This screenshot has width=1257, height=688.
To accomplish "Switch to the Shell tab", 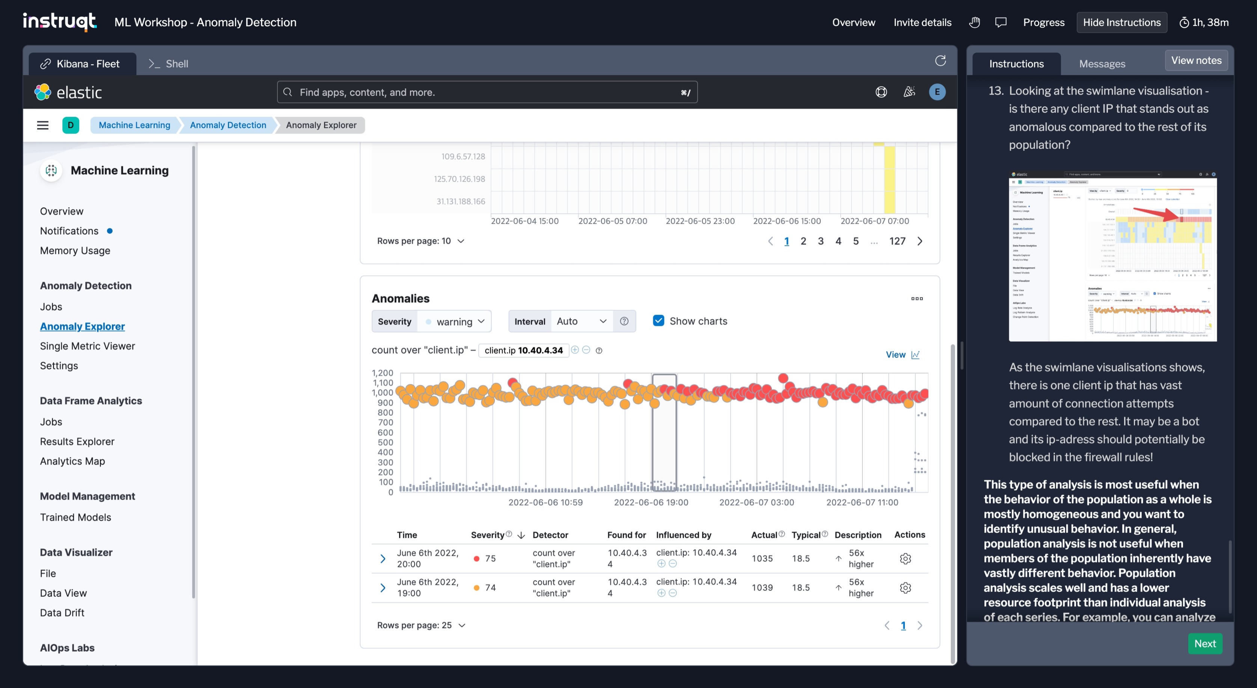I will click(168, 64).
